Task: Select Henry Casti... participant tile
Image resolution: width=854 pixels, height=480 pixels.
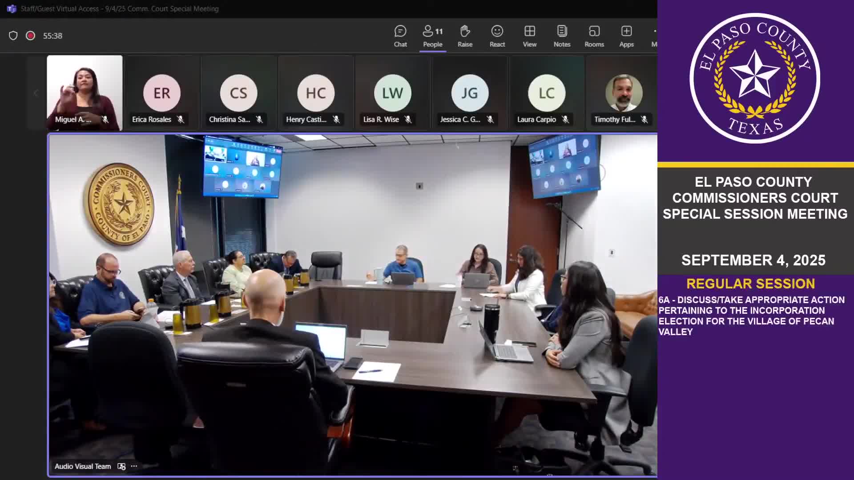Action: tap(316, 93)
